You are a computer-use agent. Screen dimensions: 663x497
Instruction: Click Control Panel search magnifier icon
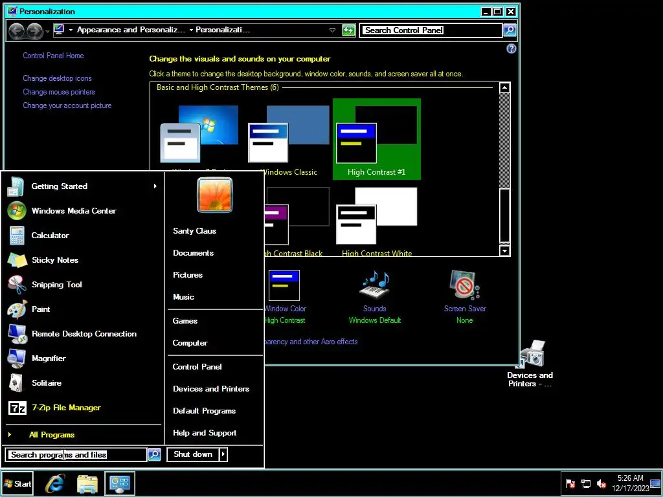(x=510, y=30)
